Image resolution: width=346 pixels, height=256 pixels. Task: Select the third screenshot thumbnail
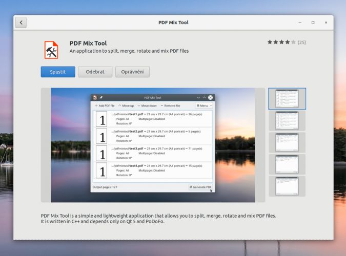pos(287,142)
